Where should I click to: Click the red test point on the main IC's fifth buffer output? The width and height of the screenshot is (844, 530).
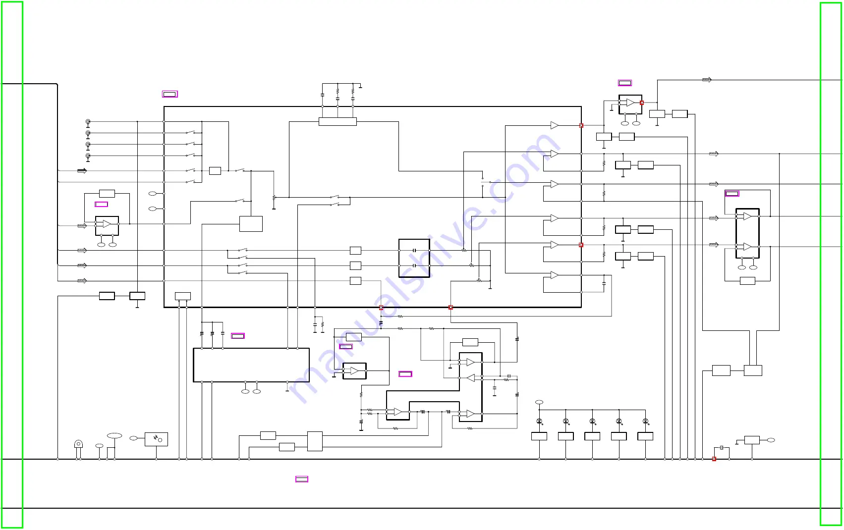[581, 245]
